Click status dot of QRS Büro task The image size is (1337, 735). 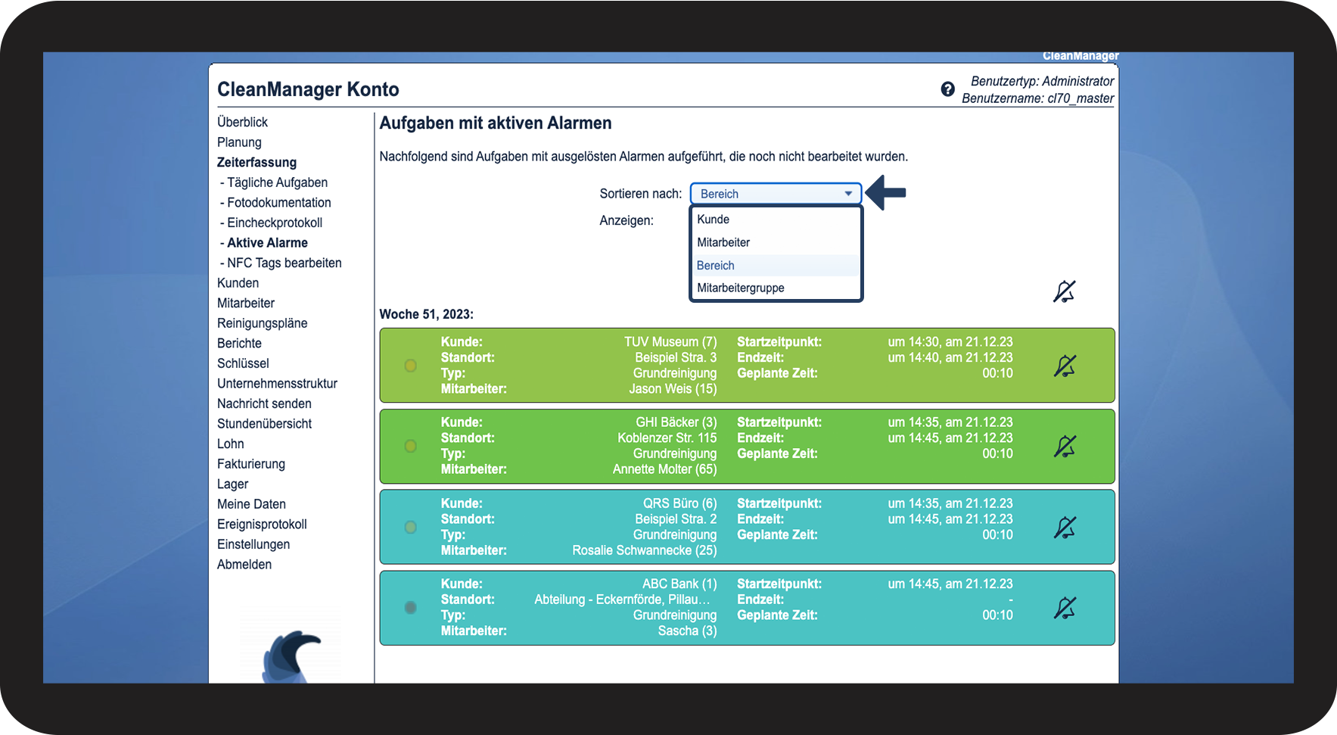[411, 527]
